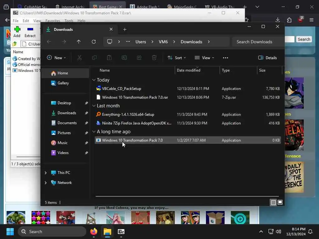Click the Add button in 7-Zip window

coord(17,32)
